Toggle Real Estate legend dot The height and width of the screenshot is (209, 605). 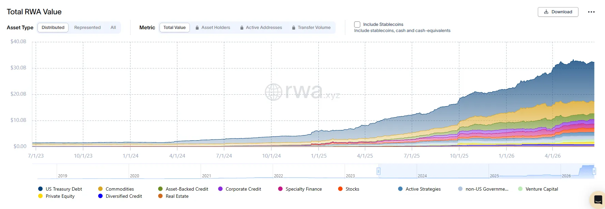click(160, 196)
